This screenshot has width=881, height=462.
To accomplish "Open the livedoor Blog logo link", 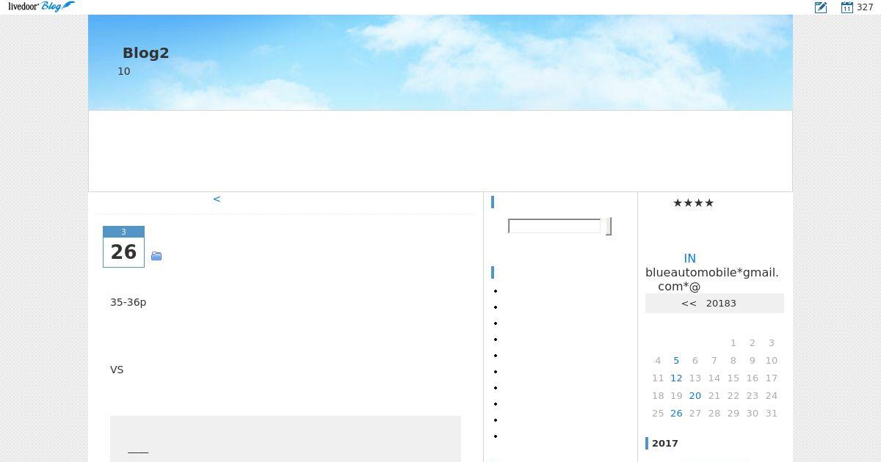I will [x=41, y=7].
